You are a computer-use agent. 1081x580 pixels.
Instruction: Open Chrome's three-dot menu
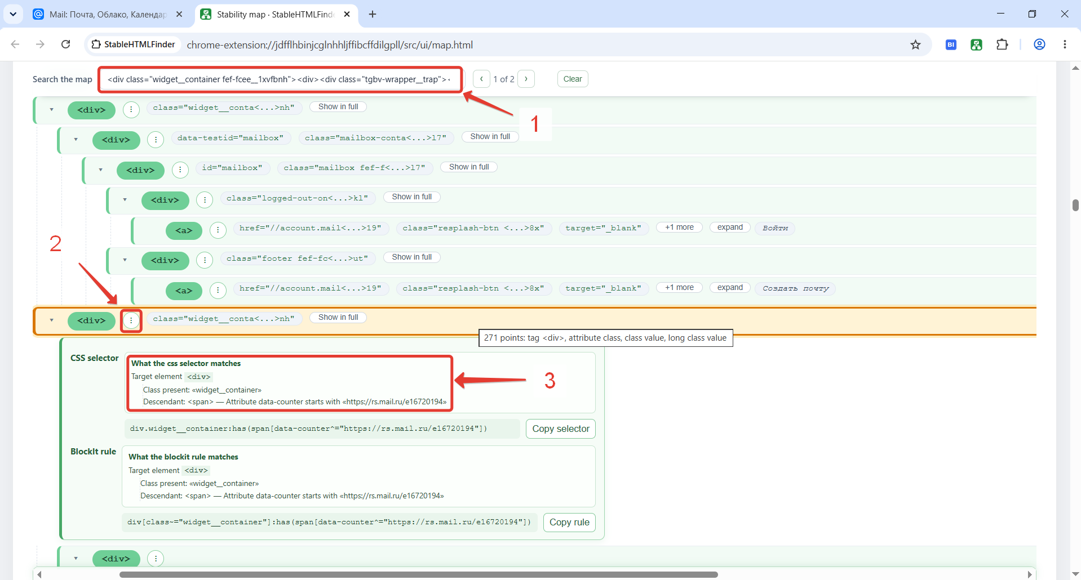point(1065,44)
